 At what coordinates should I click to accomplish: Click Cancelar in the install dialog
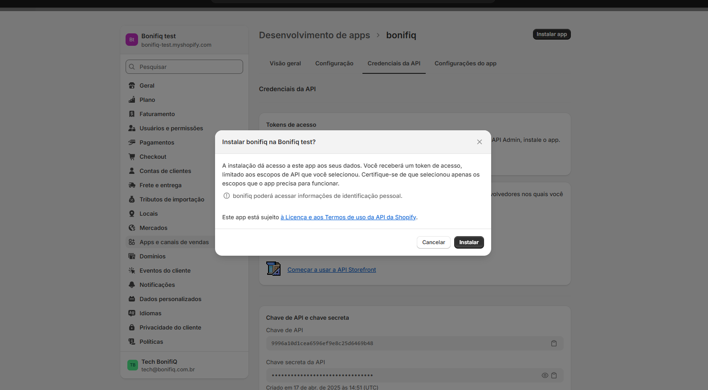[x=434, y=242]
